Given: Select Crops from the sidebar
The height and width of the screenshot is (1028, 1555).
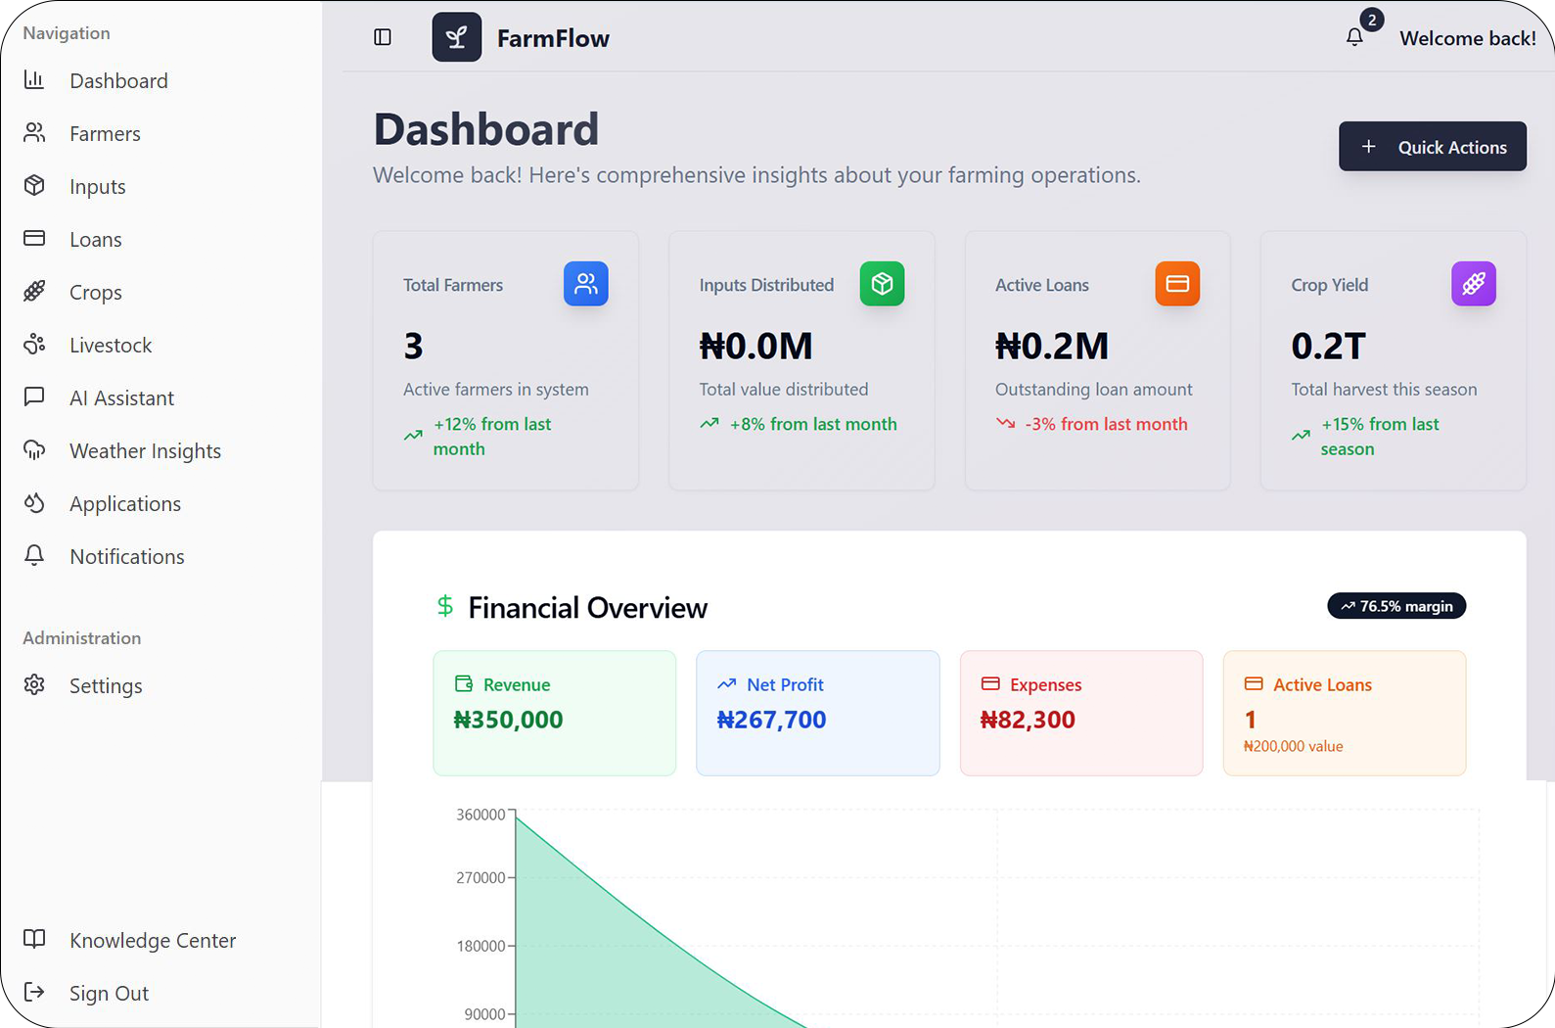Looking at the screenshot, I should tap(96, 293).
